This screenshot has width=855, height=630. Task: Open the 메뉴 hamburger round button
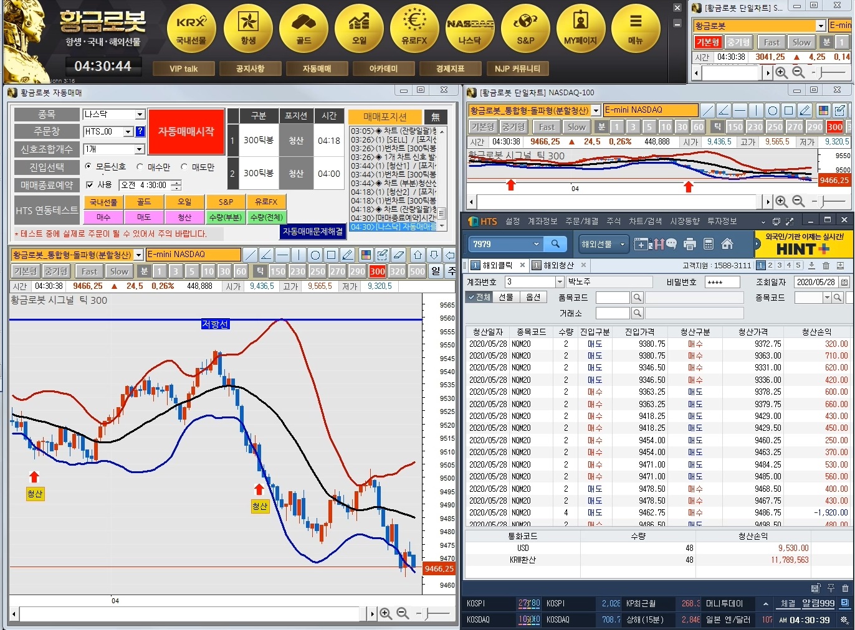[636, 29]
